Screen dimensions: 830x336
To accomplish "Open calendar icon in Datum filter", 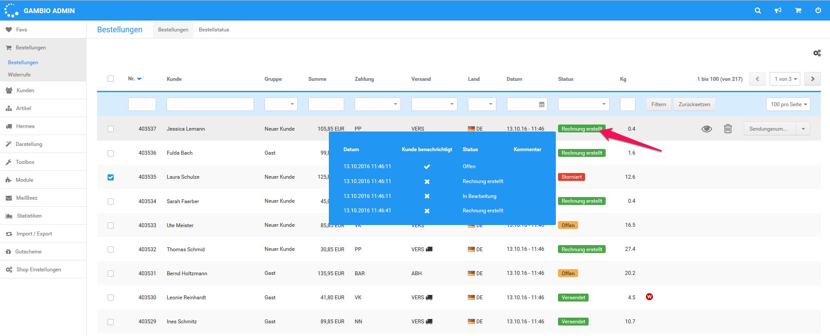I will pos(541,104).
